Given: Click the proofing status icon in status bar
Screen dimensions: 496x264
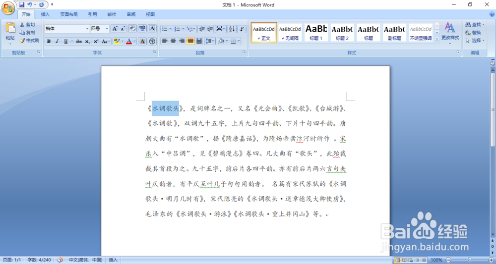Looking at the screenshot, I should (60, 260).
